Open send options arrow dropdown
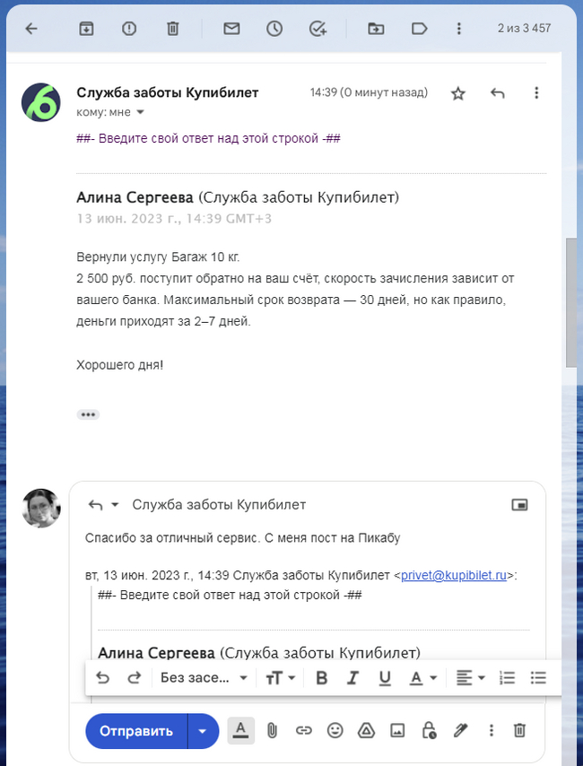This screenshot has height=766, width=583. (203, 731)
